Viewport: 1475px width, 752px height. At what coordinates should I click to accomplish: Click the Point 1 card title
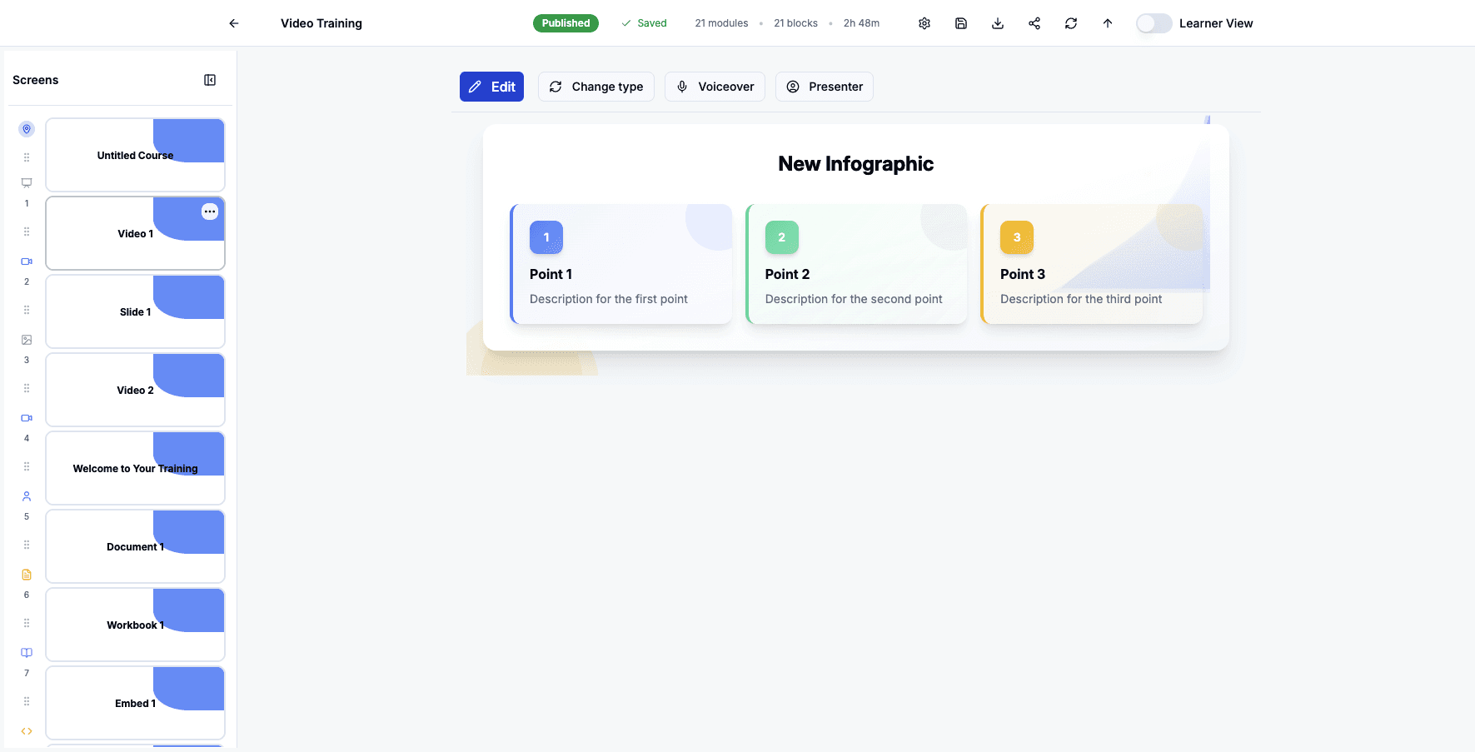[551, 274]
